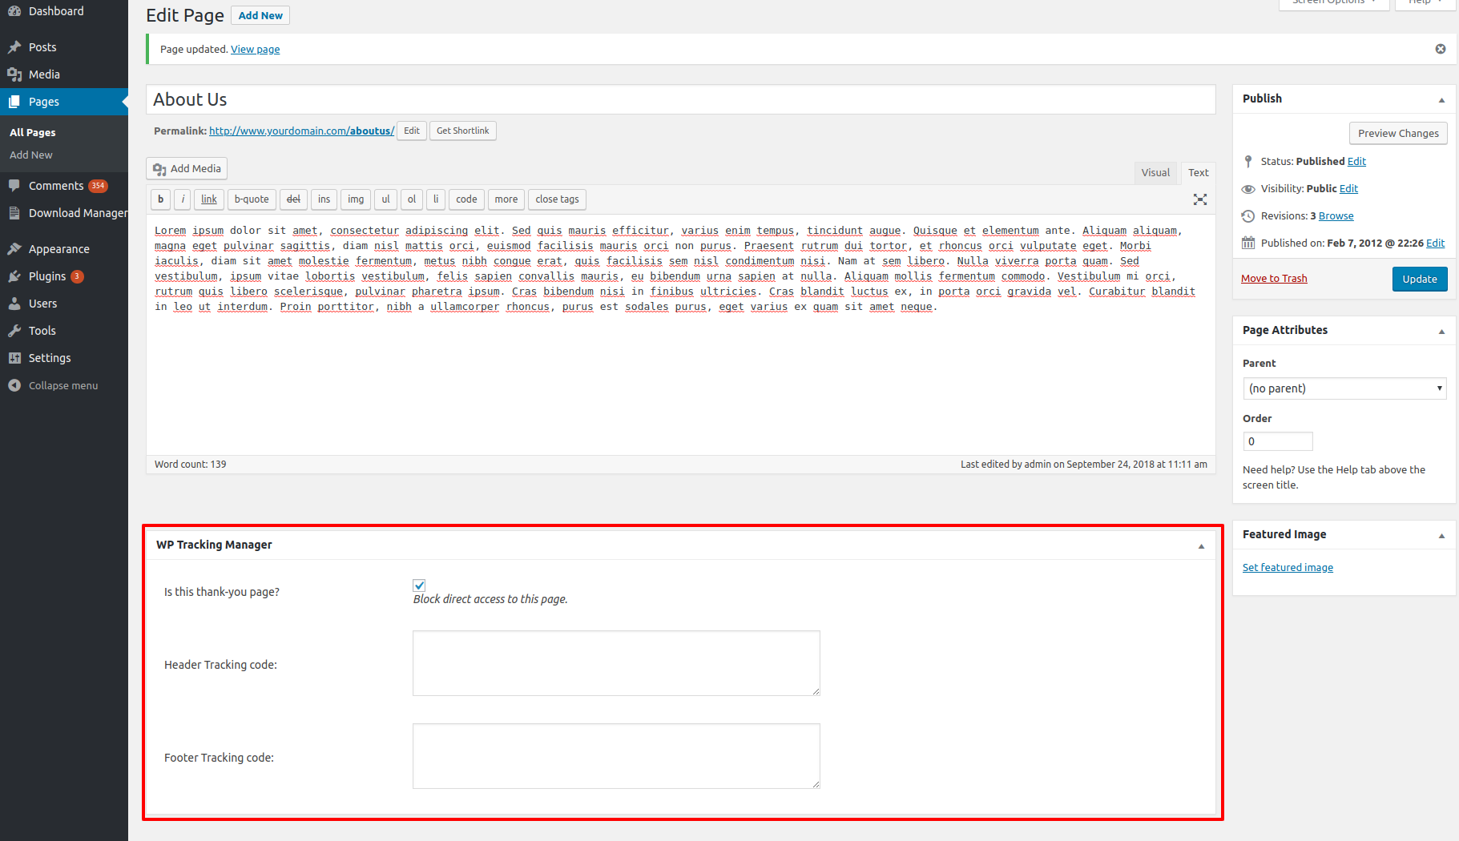Screen dimensions: 1459x841
Task: Apply bold with the b button
Action: point(161,199)
